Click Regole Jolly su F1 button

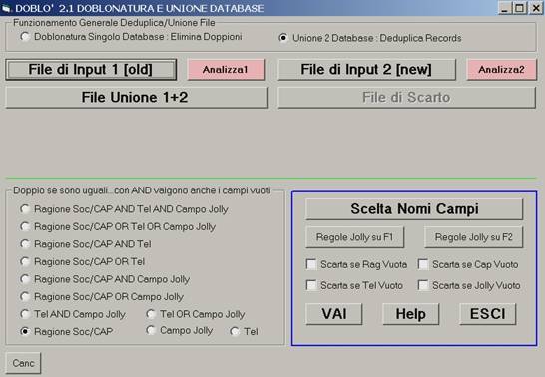click(x=355, y=237)
